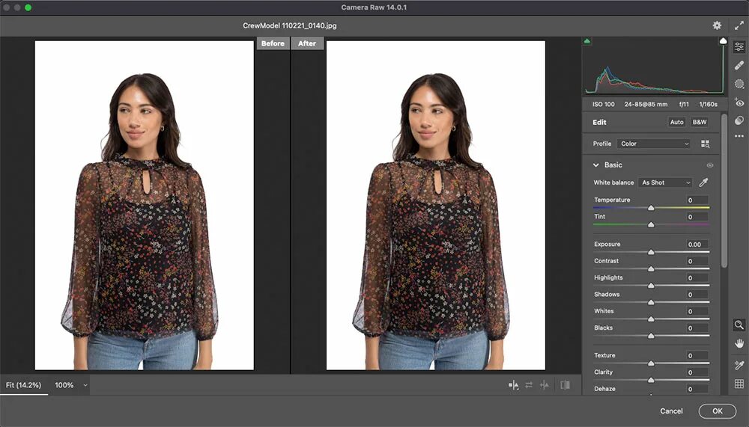The image size is (749, 427).
Task: Click the Texture slider handle
Action: tap(651, 363)
